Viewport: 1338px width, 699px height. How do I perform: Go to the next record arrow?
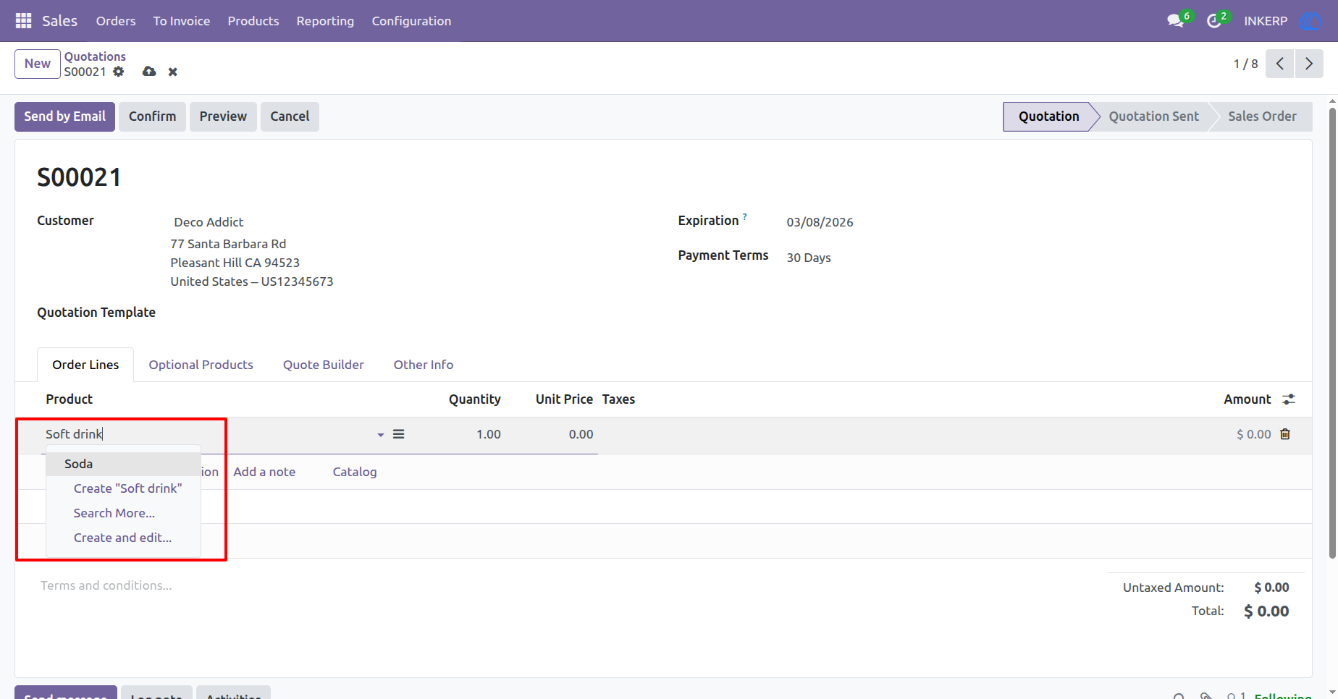(1309, 64)
